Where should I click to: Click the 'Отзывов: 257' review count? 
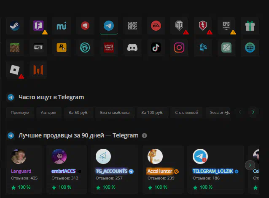click(109, 178)
